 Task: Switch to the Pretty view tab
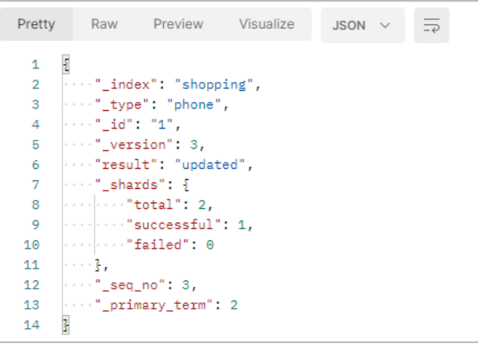[x=36, y=24]
